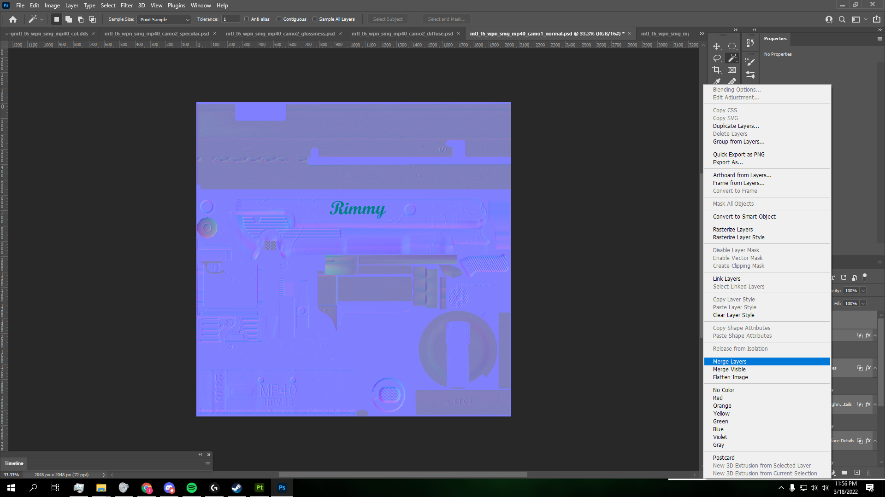Enable the Contiguous checkbox

[279, 19]
